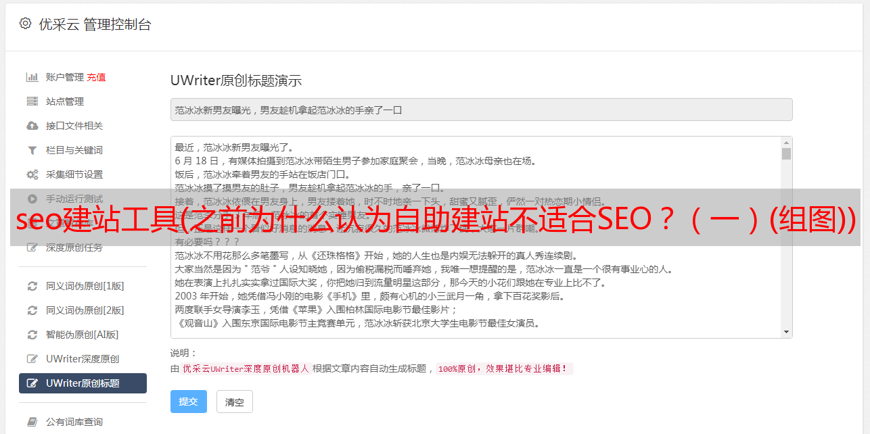Click the refresh icon for 同义词伪原创[2版]
The image size is (870, 434).
tap(32, 310)
